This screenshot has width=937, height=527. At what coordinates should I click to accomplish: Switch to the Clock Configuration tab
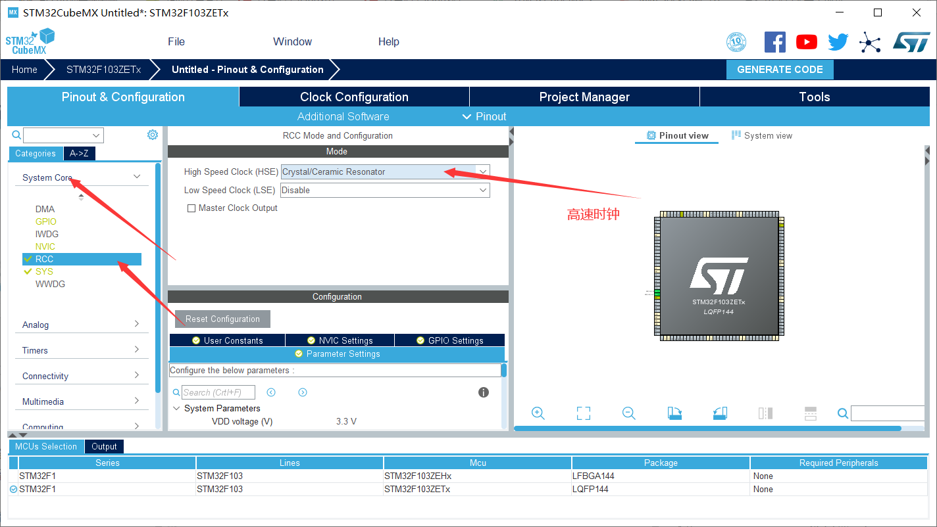(354, 97)
